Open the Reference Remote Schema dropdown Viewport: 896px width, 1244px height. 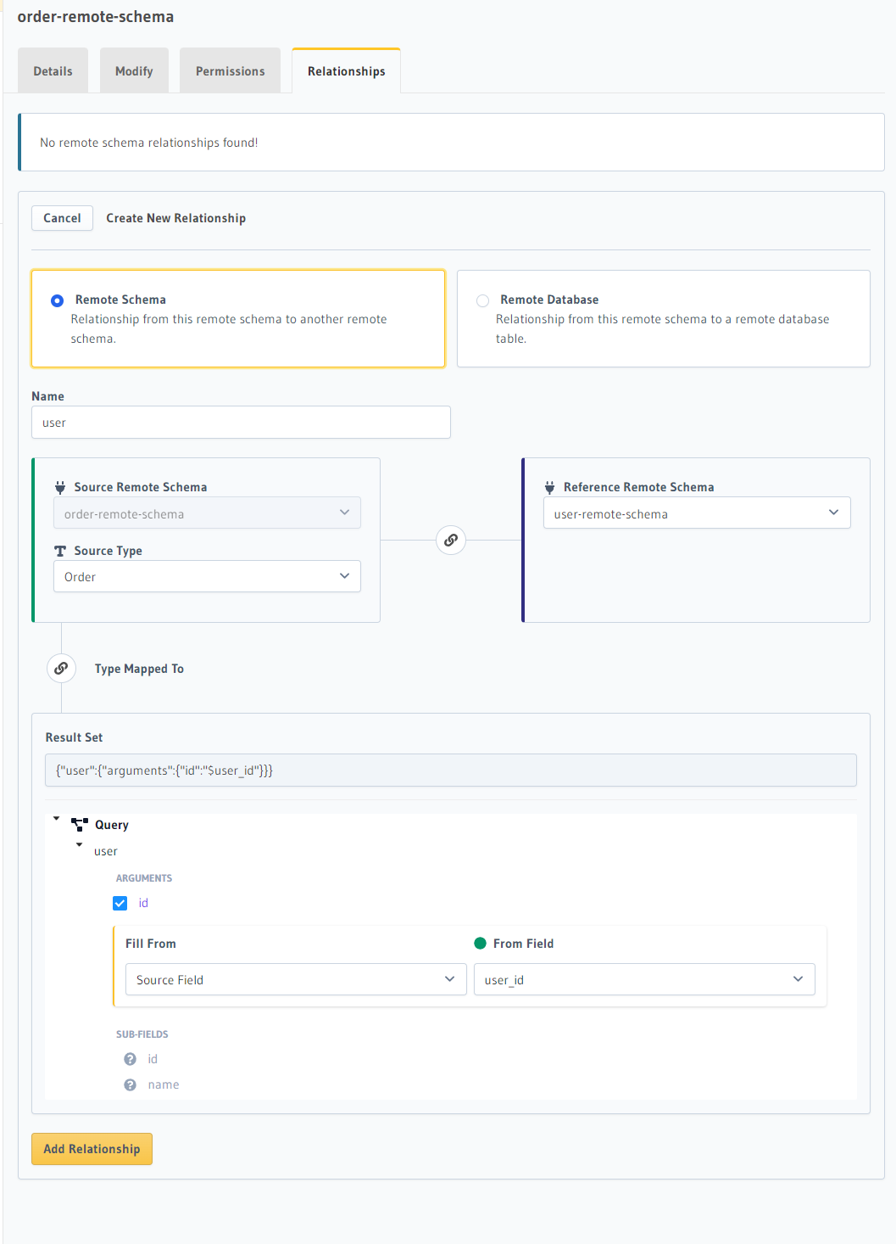pos(696,513)
